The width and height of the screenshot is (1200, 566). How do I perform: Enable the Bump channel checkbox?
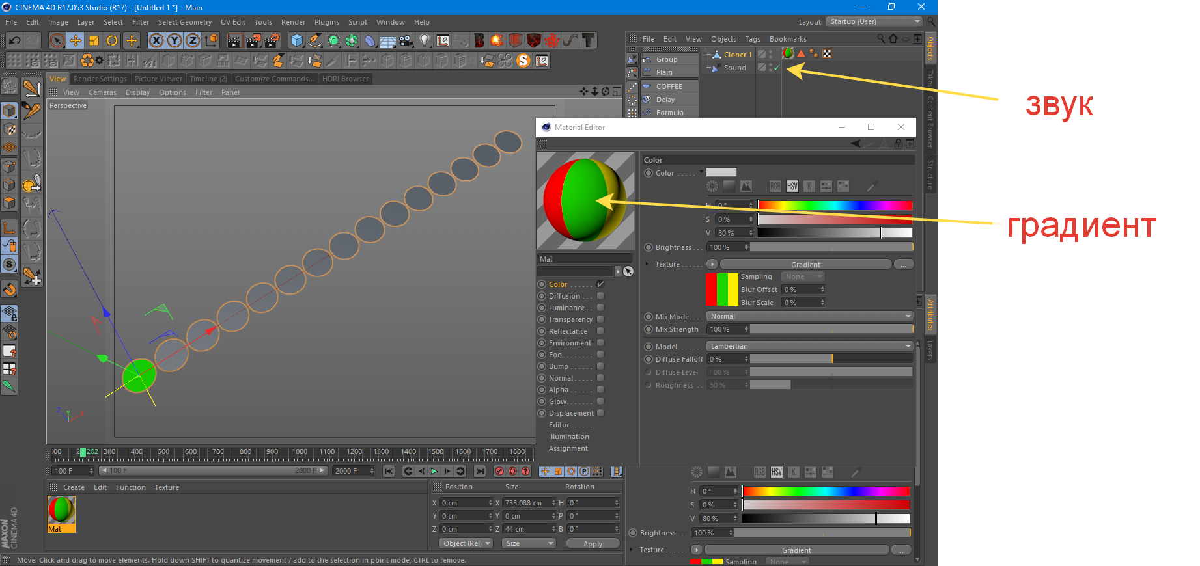pos(600,366)
